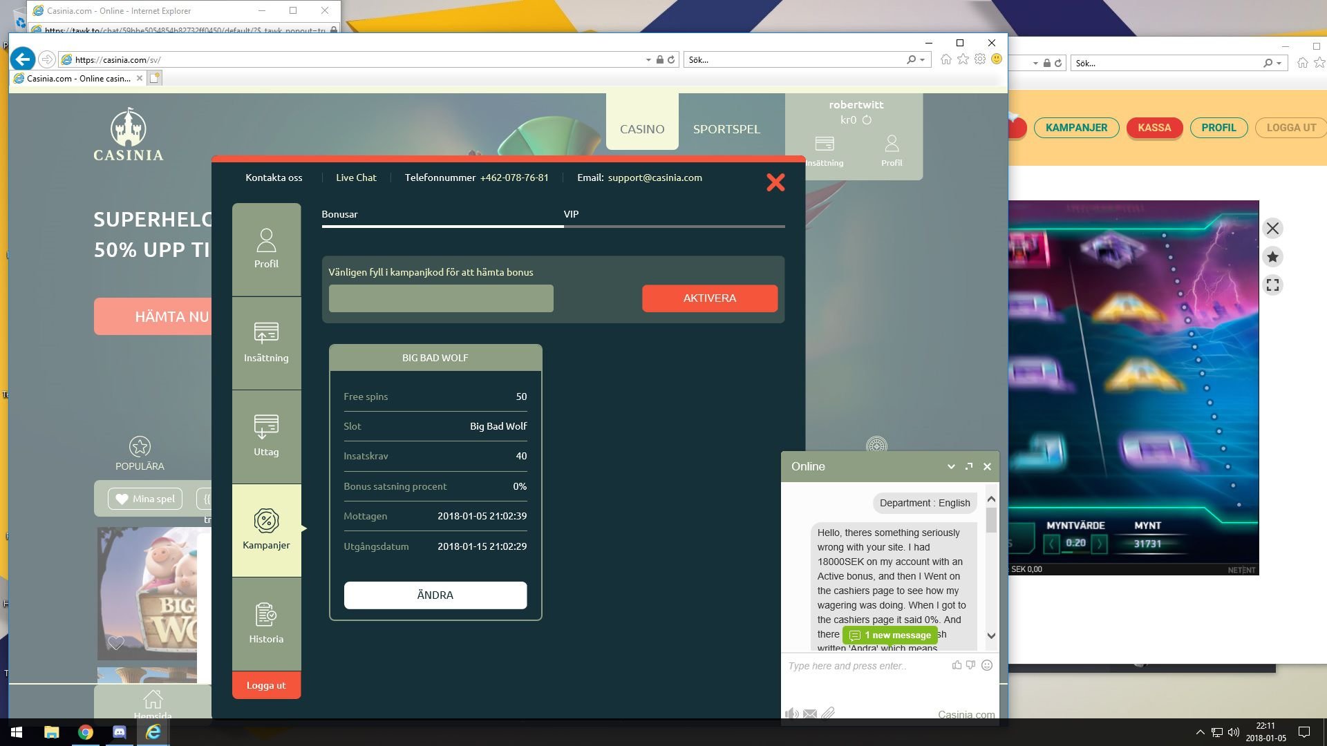Open Historia history section
The width and height of the screenshot is (1327, 746).
point(266,624)
